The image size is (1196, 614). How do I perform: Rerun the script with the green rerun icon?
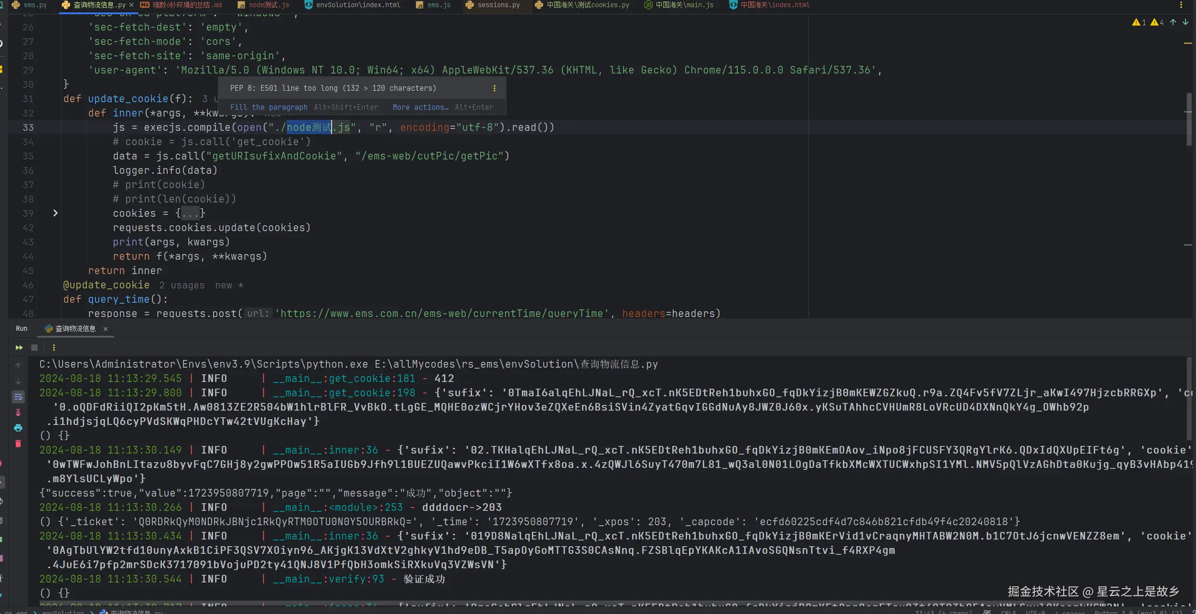coord(19,348)
